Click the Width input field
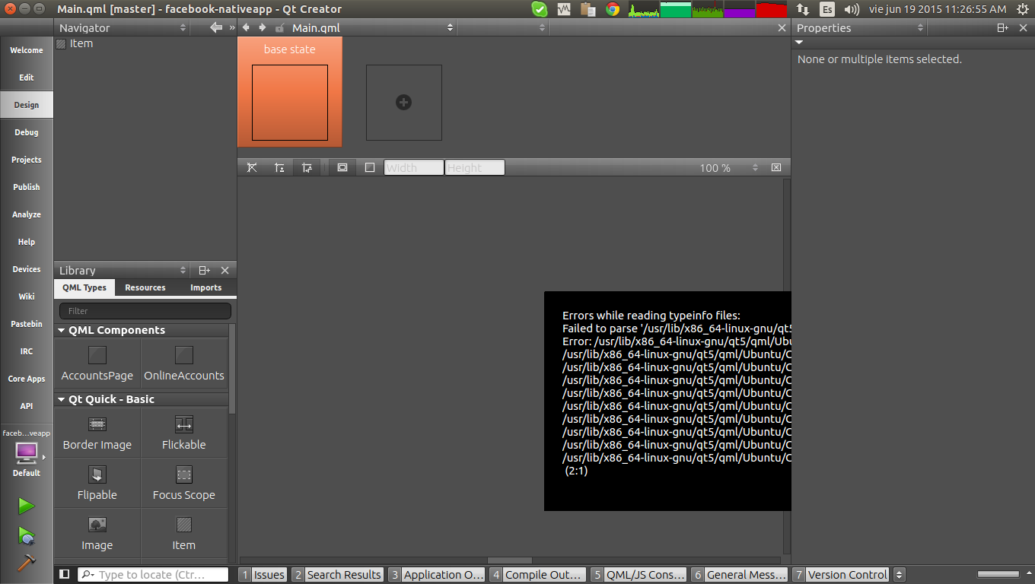 click(x=413, y=167)
